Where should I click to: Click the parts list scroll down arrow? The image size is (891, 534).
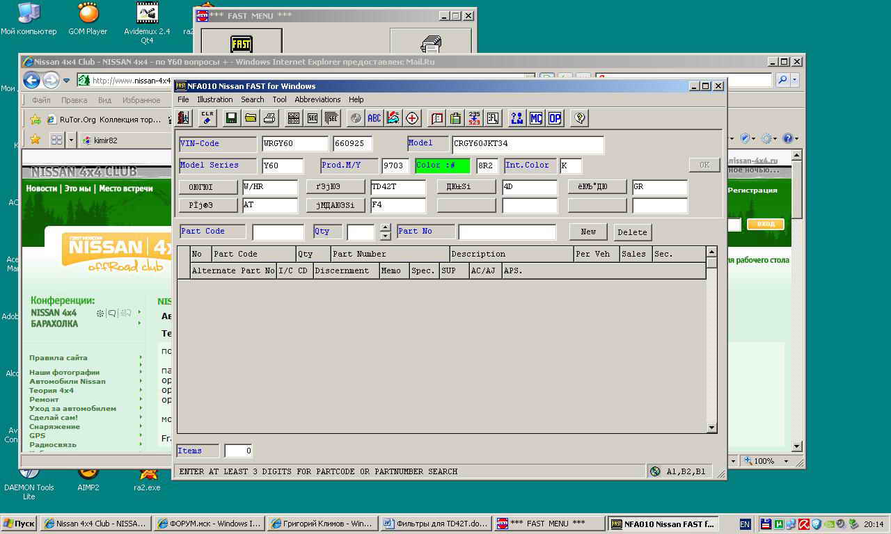(x=711, y=428)
